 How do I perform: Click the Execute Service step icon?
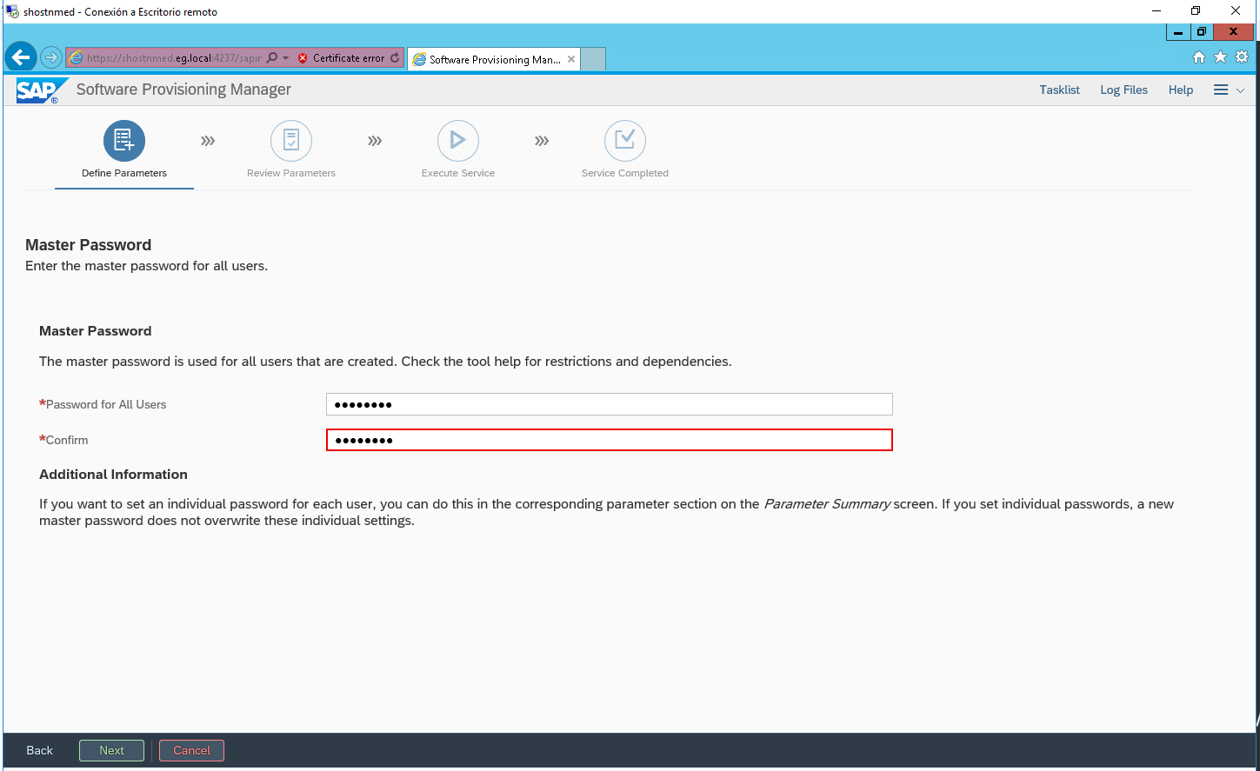coord(458,141)
